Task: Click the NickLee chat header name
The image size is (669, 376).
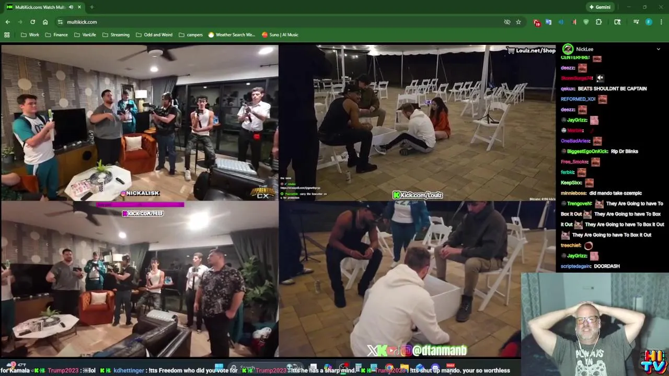Action: tap(584, 49)
